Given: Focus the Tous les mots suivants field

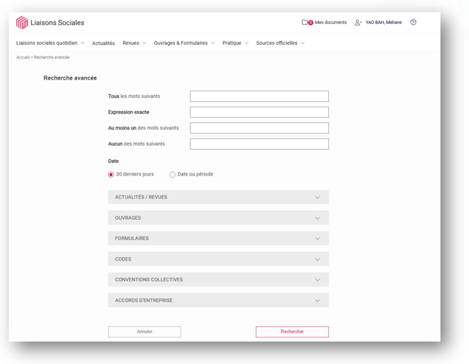Looking at the screenshot, I should (260, 97).
